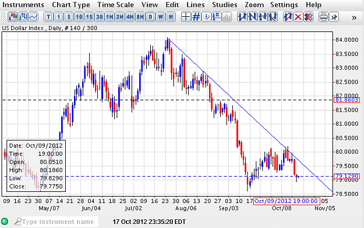364x228 pixels.
Task: Select the fourth diagonal line tool
Action: pyautogui.click(x=273, y=17)
